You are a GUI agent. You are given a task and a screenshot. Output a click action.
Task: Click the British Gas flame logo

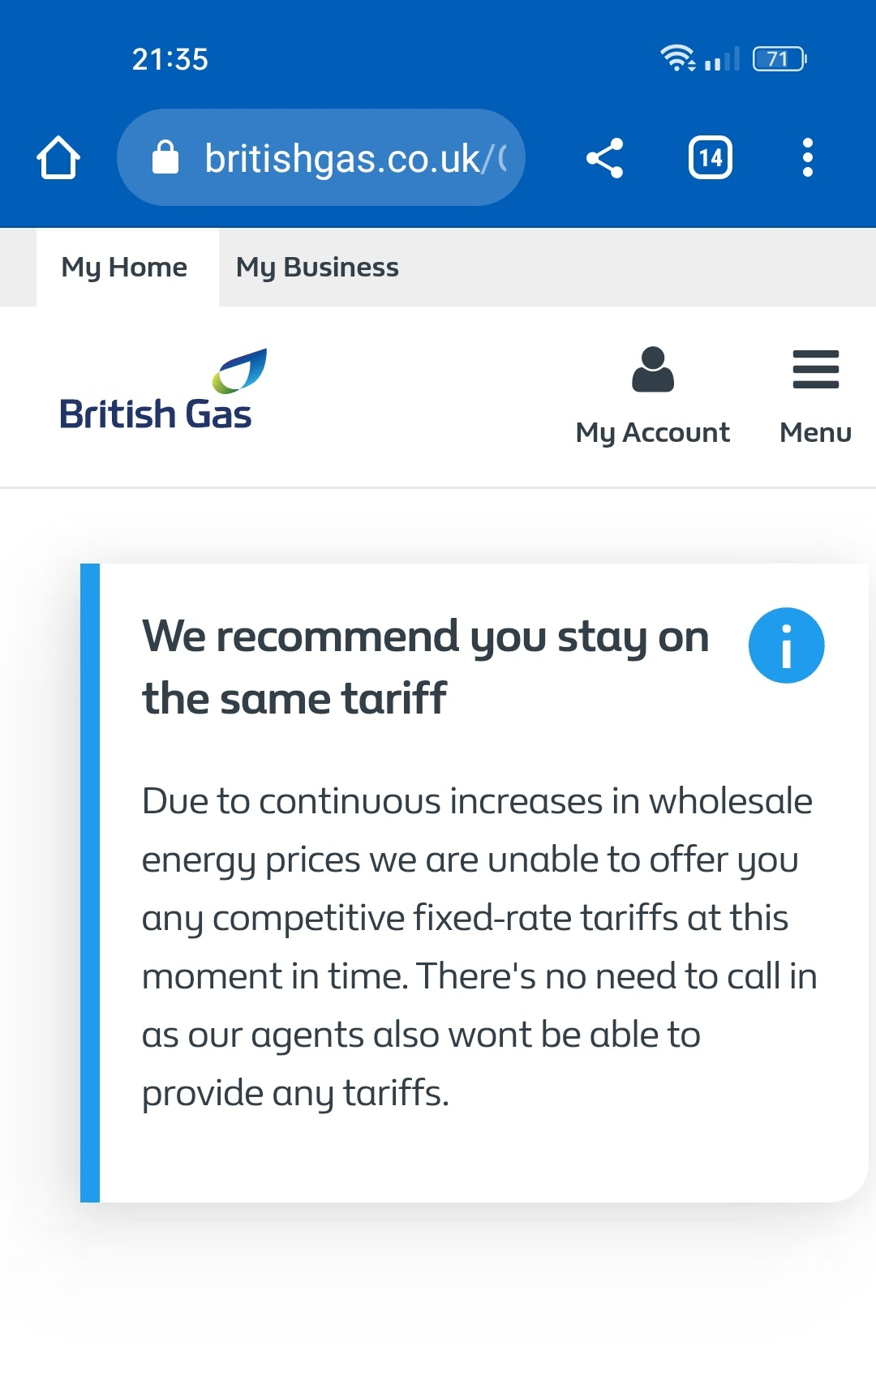tap(240, 370)
